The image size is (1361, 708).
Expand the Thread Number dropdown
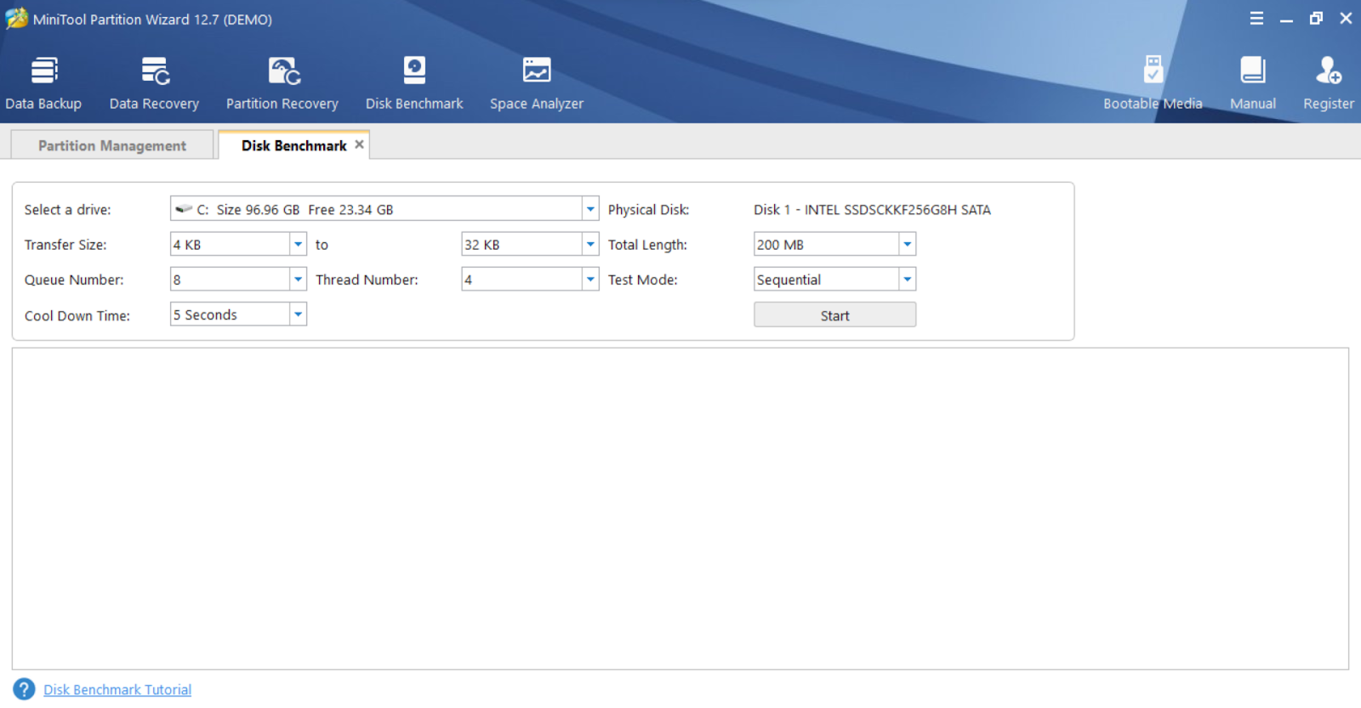[590, 279]
